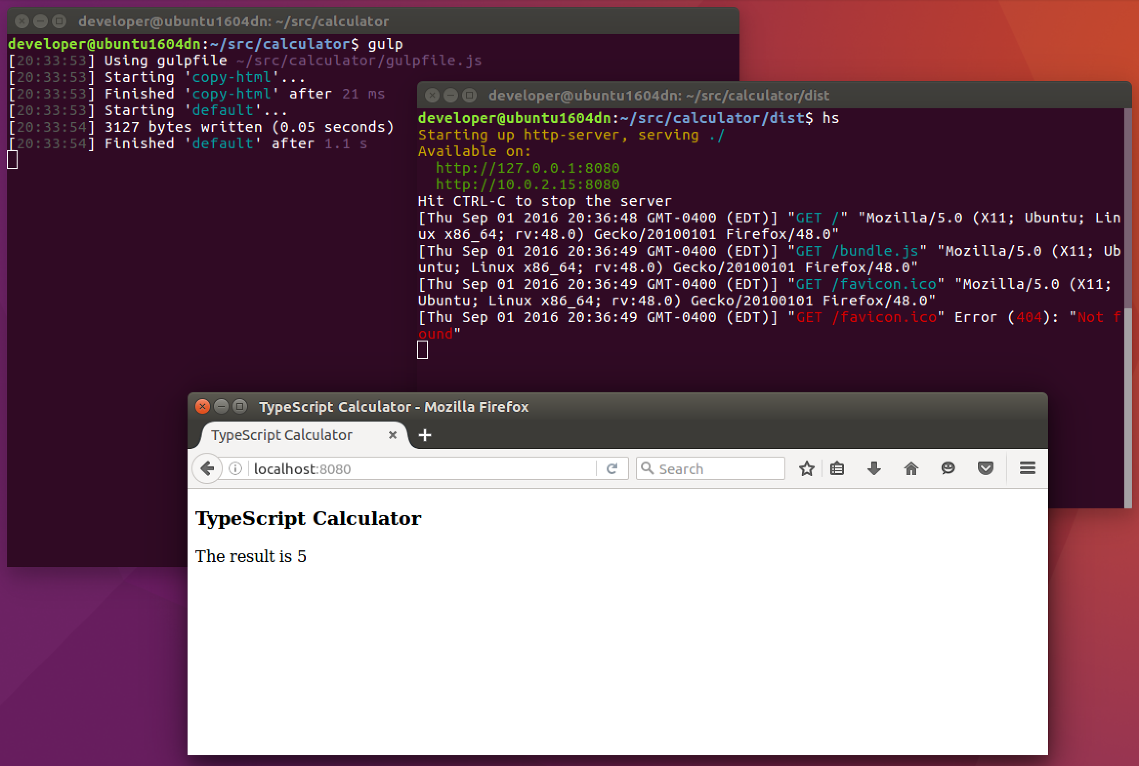Open the Firefox hamburger menu

pyautogui.click(x=1027, y=468)
